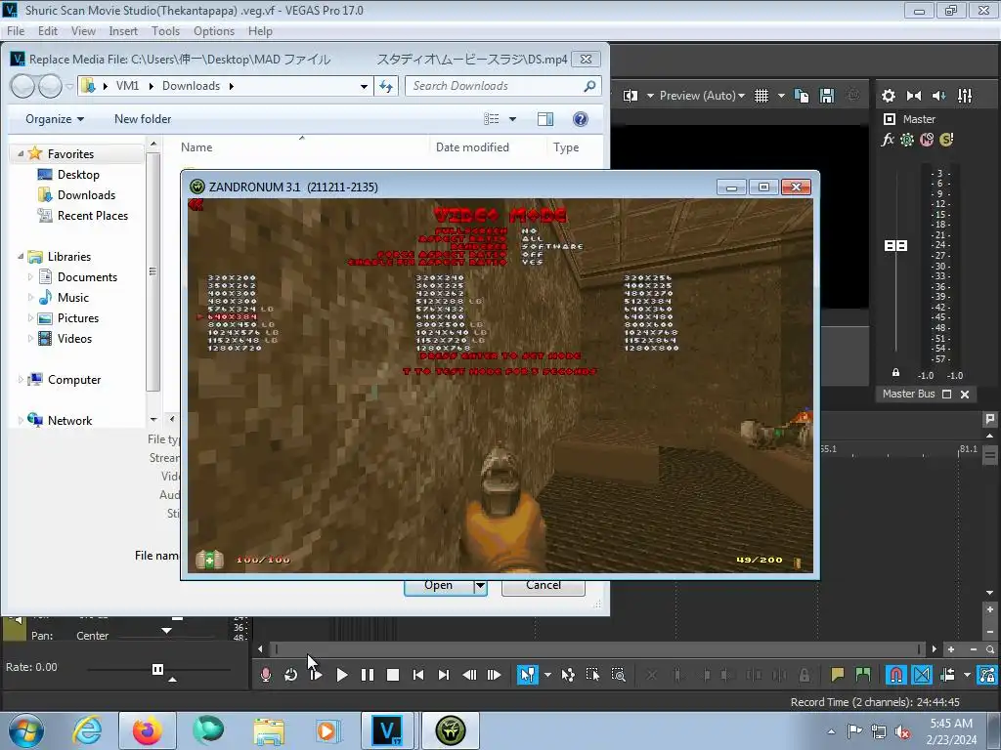This screenshot has width=1001, height=750.
Task: Go to start of project
Action: 418,675
